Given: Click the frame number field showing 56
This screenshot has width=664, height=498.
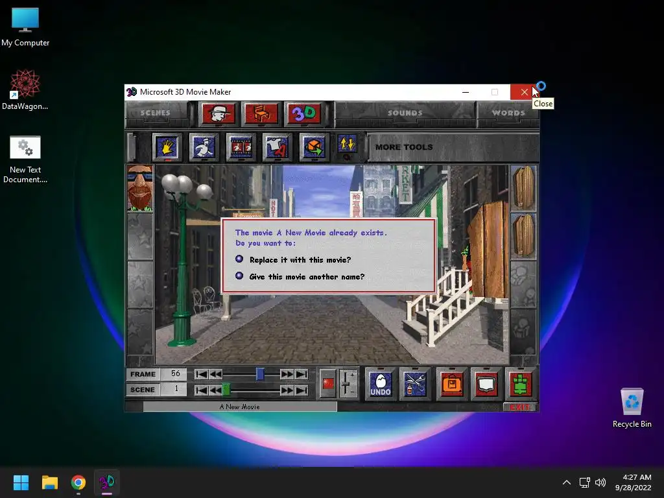Looking at the screenshot, I should (175, 373).
